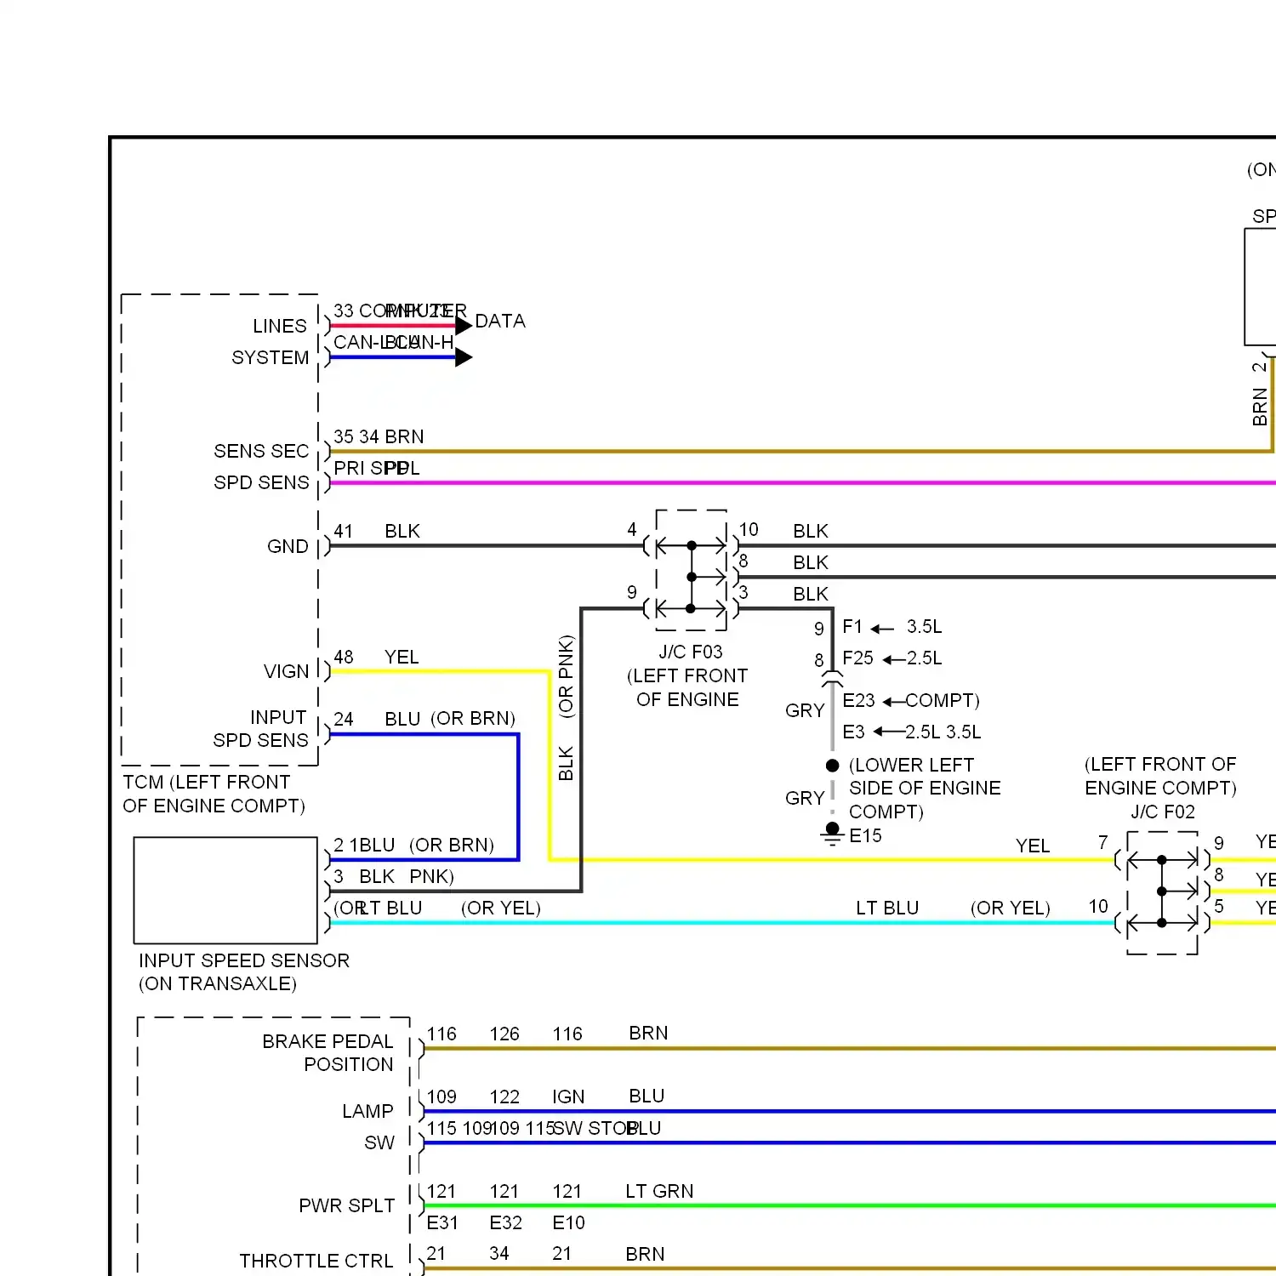
Task: Select the VIGN label in TCM
Action: 286,671
